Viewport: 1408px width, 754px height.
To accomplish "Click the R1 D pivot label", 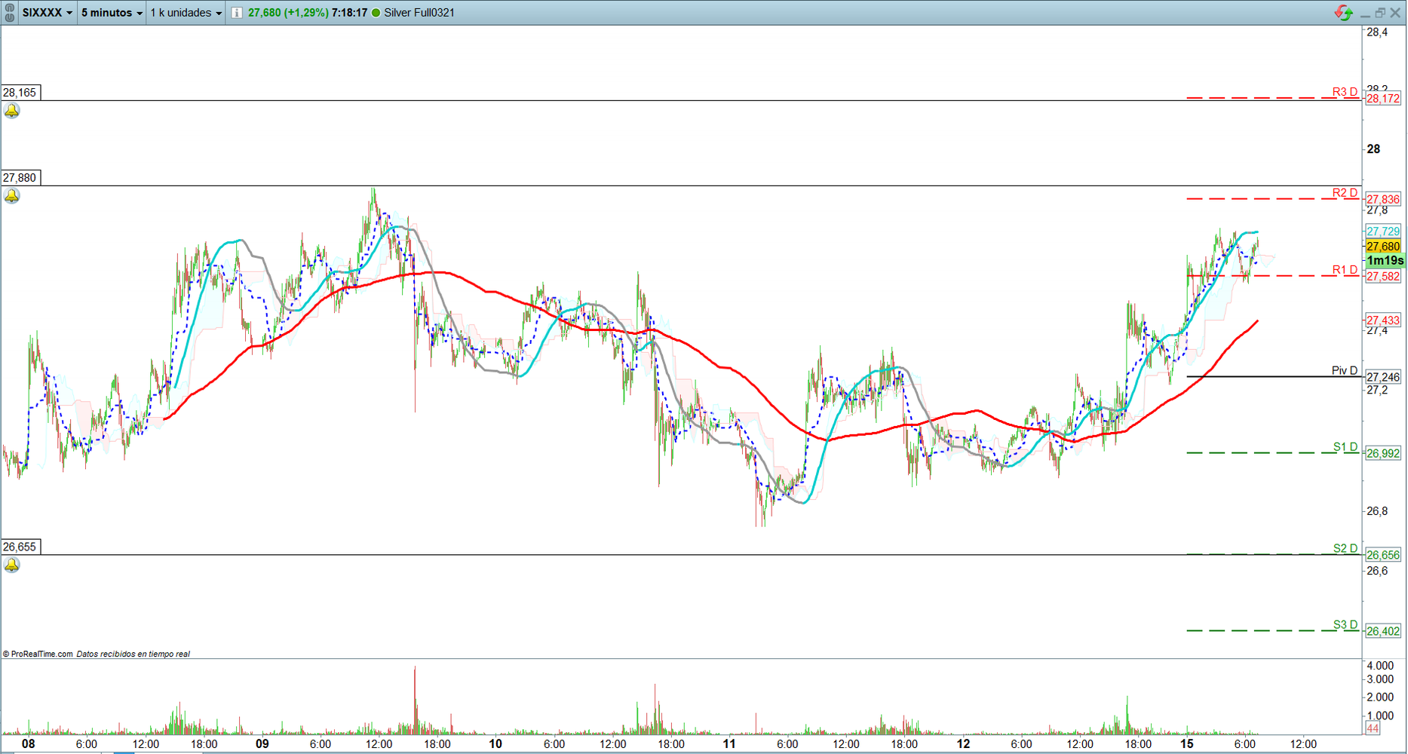I will click(1345, 270).
